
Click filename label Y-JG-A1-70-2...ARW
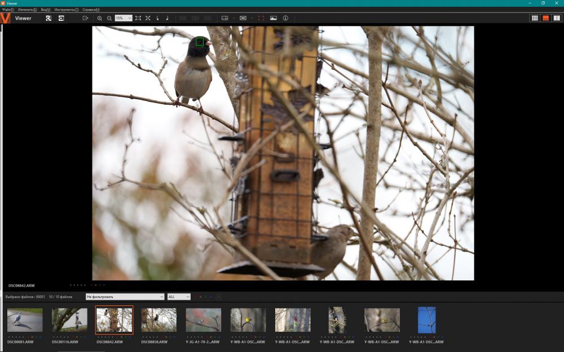point(202,342)
